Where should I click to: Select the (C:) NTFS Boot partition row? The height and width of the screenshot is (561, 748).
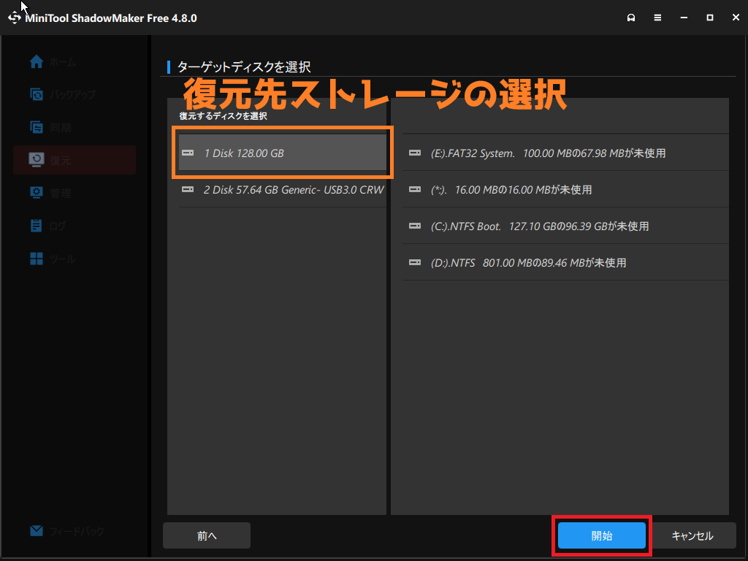point(559,226)
